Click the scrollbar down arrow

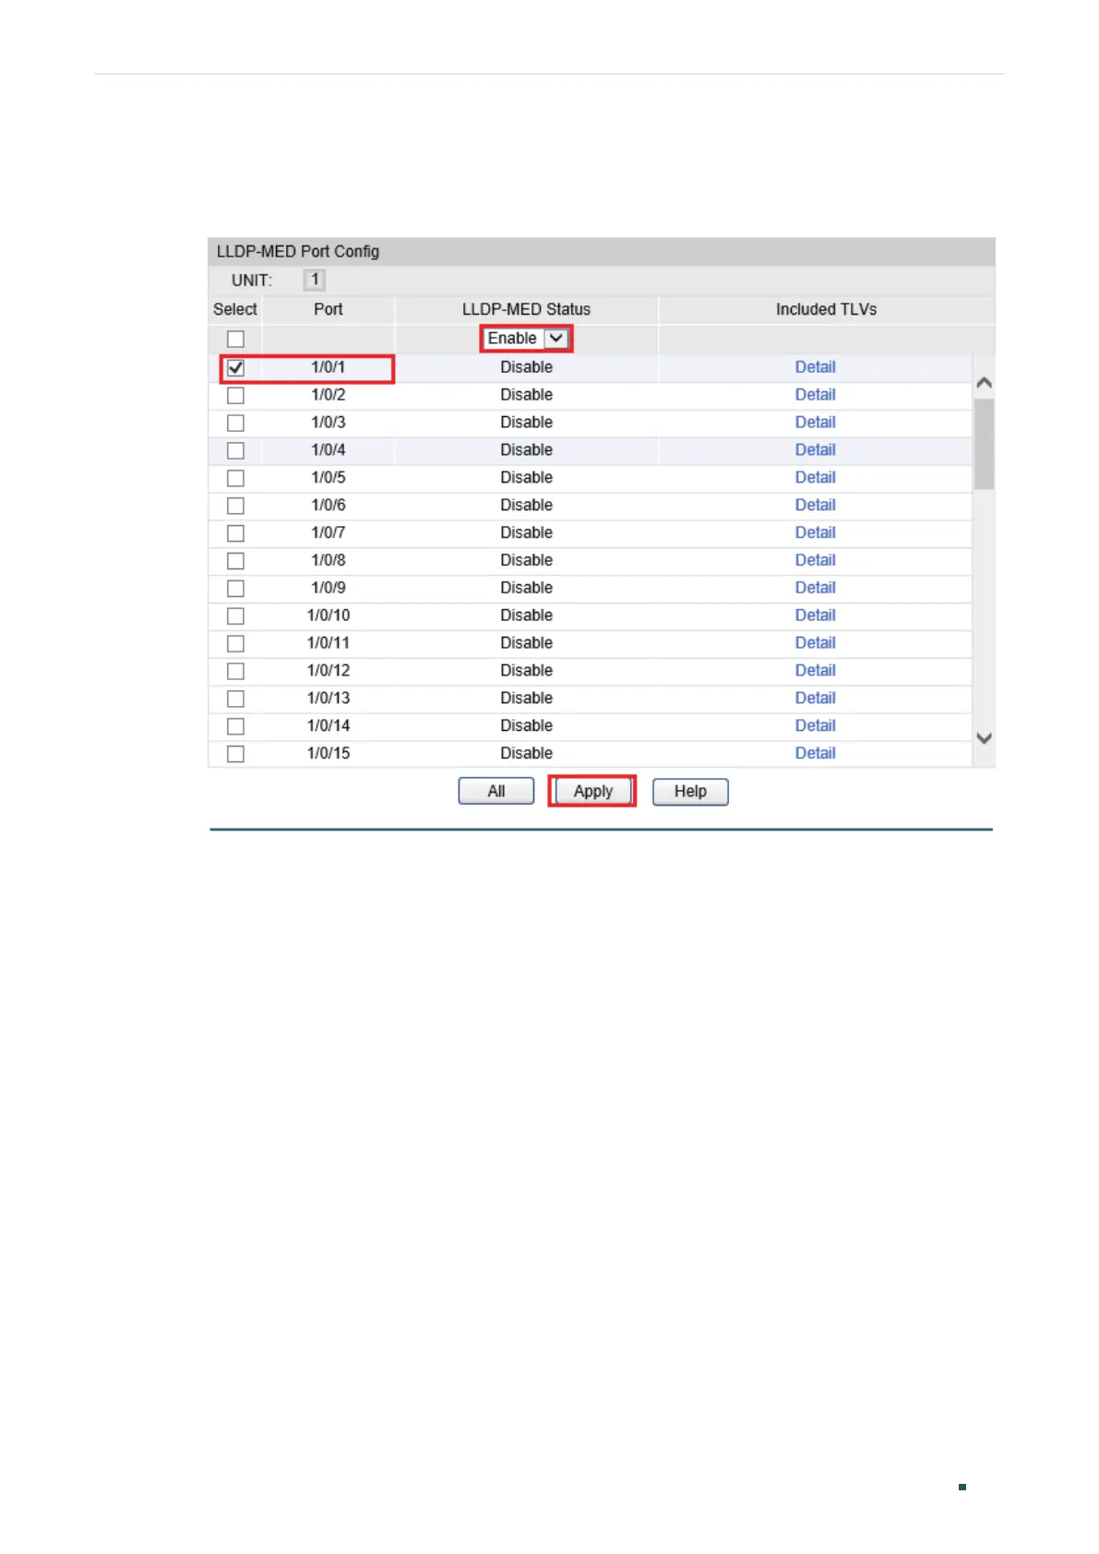[985, 738]
